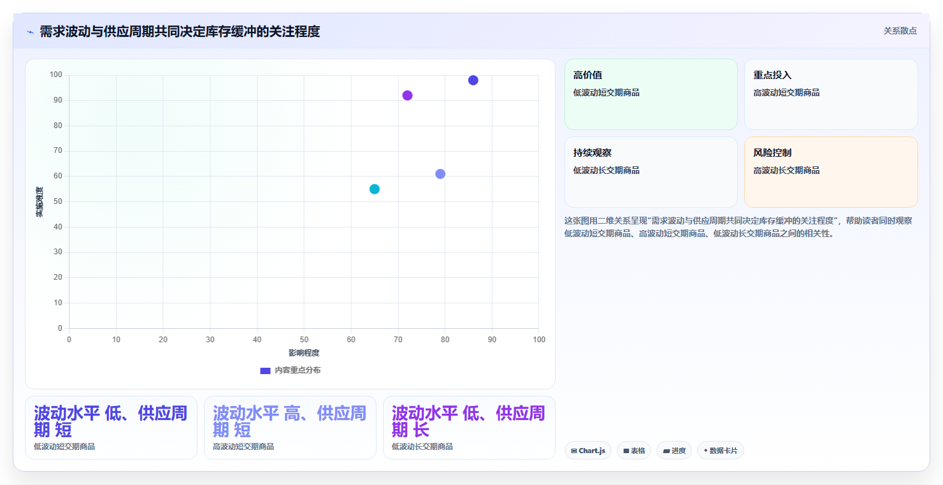Click the Chart.js tag chip
The height and width of the screenshot is (485, 943).
pos(587,451)
